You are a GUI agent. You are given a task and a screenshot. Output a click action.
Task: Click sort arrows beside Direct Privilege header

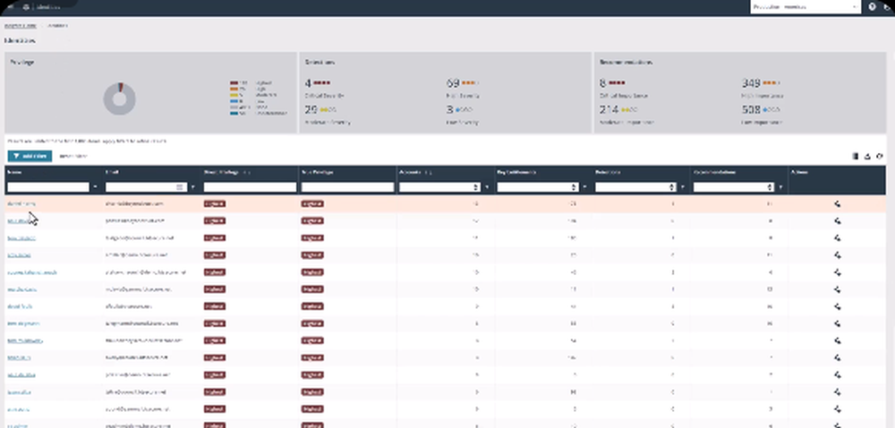coord(246,172)
